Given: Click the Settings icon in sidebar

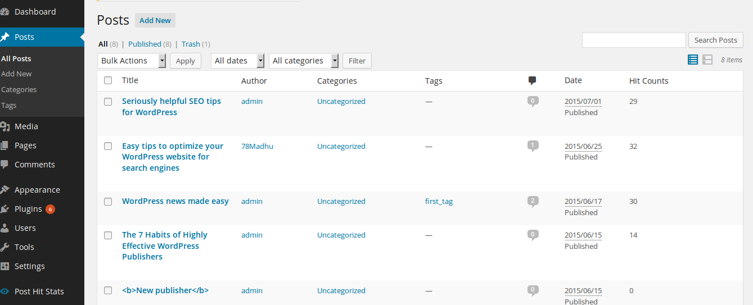Looking at the screenshot, I should coord(5,266).
